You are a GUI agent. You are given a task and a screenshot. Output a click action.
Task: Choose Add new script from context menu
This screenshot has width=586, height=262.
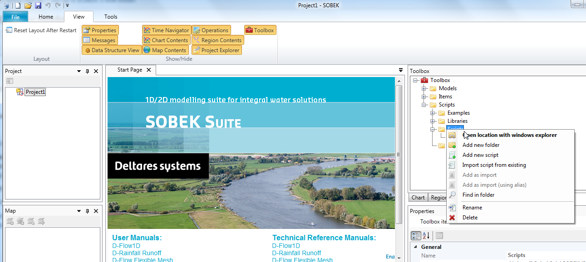(510, 155)
